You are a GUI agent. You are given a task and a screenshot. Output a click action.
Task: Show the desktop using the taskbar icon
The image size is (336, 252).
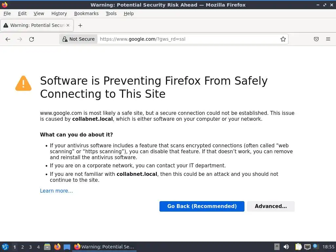(67, 247)
